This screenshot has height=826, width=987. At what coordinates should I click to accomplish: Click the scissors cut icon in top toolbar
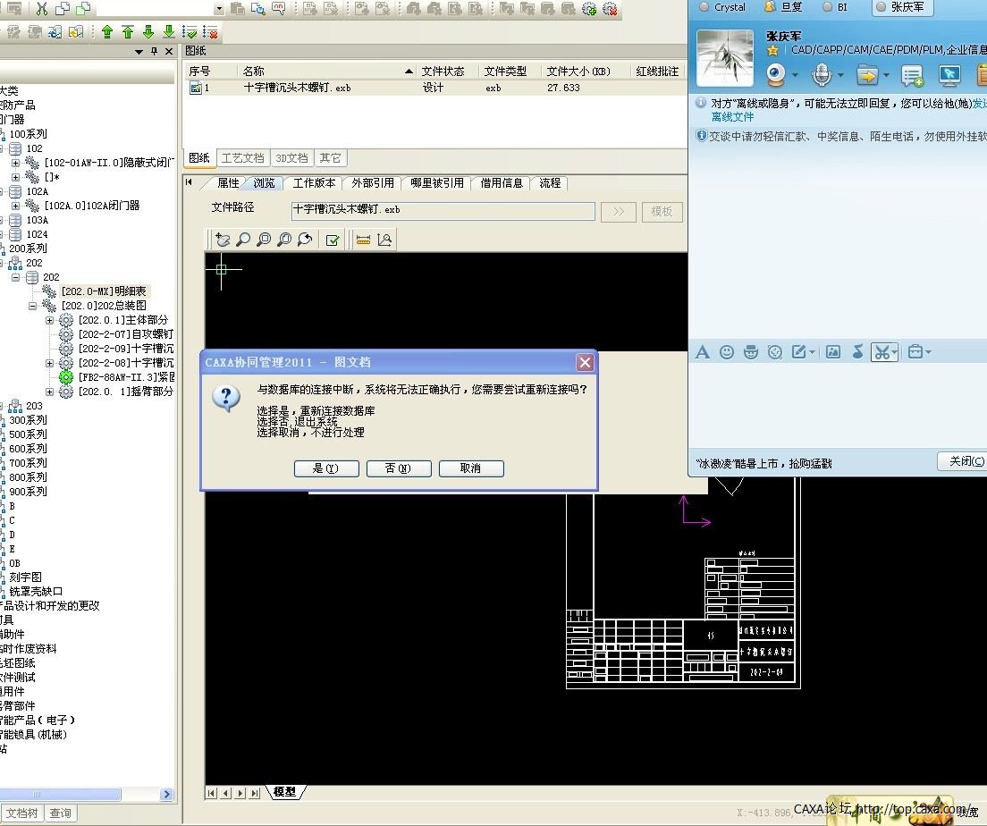click(x=42, y=9)
